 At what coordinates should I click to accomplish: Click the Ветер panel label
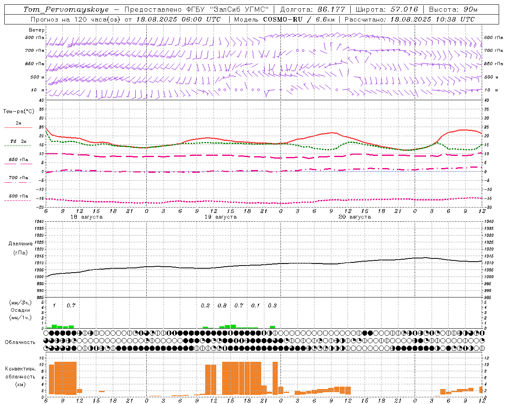coord(37,30)
